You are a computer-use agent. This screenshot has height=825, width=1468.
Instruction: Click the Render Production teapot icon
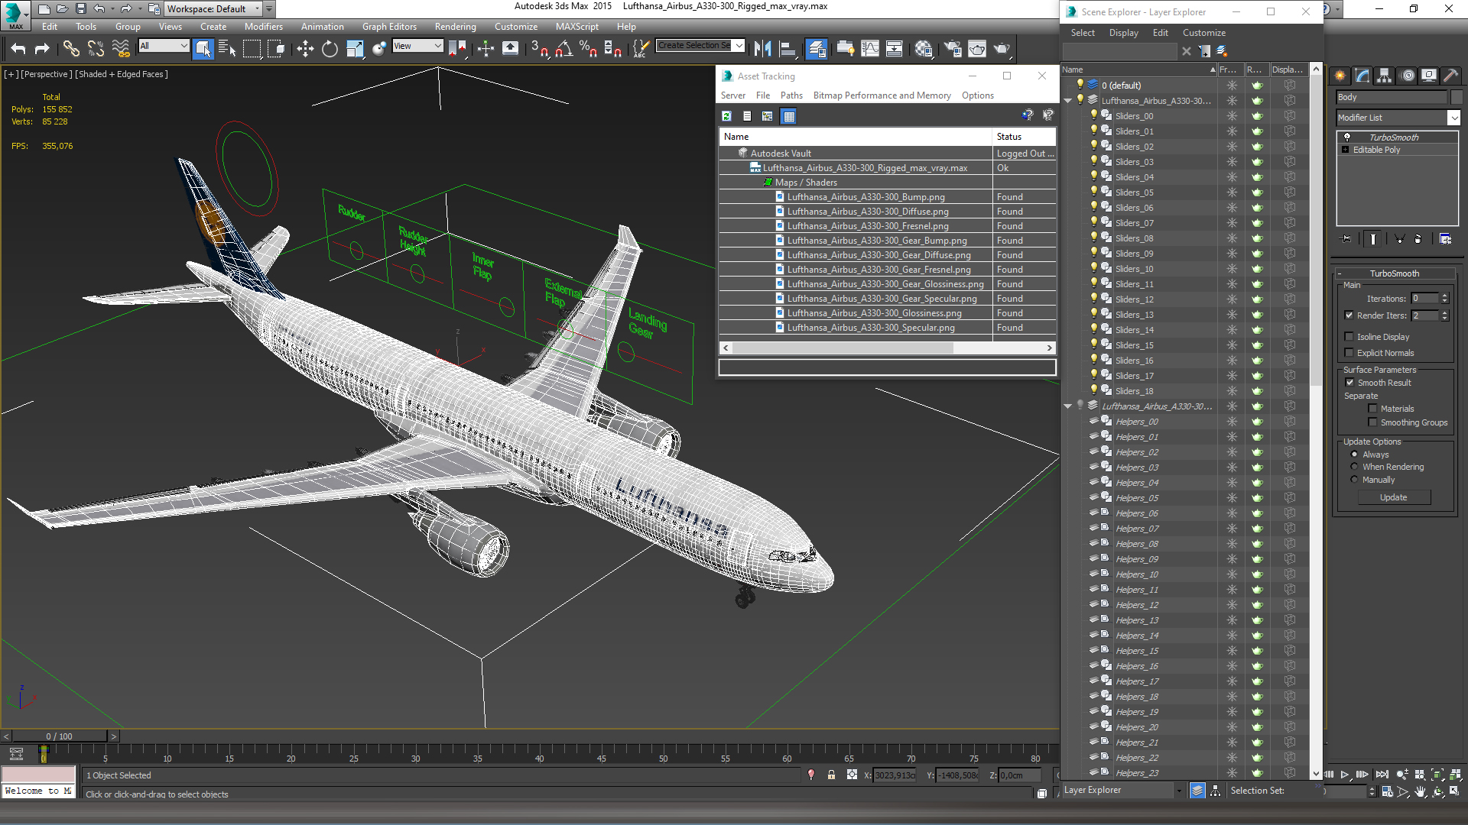pyautogui.click(x=1002, y=49)
